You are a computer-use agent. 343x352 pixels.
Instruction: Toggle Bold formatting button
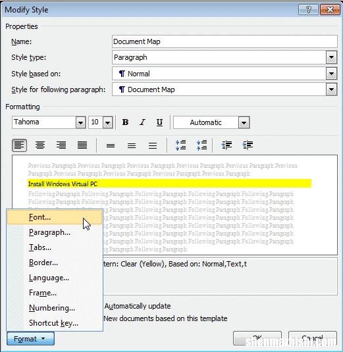tap(125, 122)
